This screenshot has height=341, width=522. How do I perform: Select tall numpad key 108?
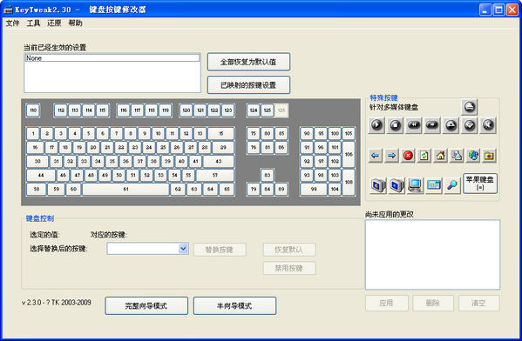coord(349,182)
